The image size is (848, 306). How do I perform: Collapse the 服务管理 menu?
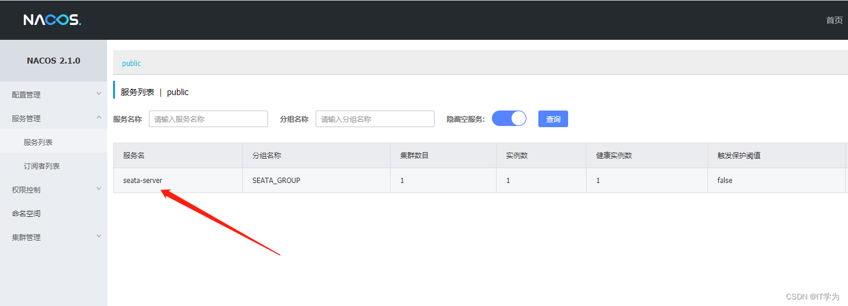coord(54,118)
